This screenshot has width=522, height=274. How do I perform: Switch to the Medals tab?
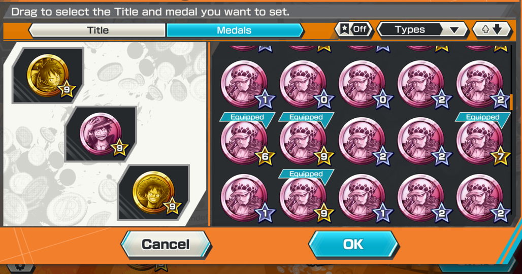coord(235,30)
